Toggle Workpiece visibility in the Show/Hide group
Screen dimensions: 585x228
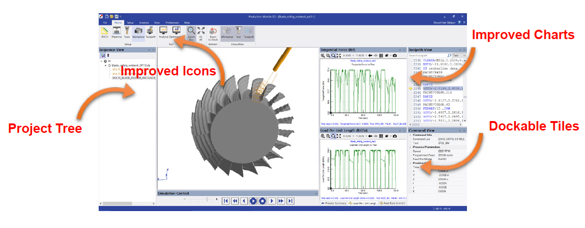coord(227,33)
